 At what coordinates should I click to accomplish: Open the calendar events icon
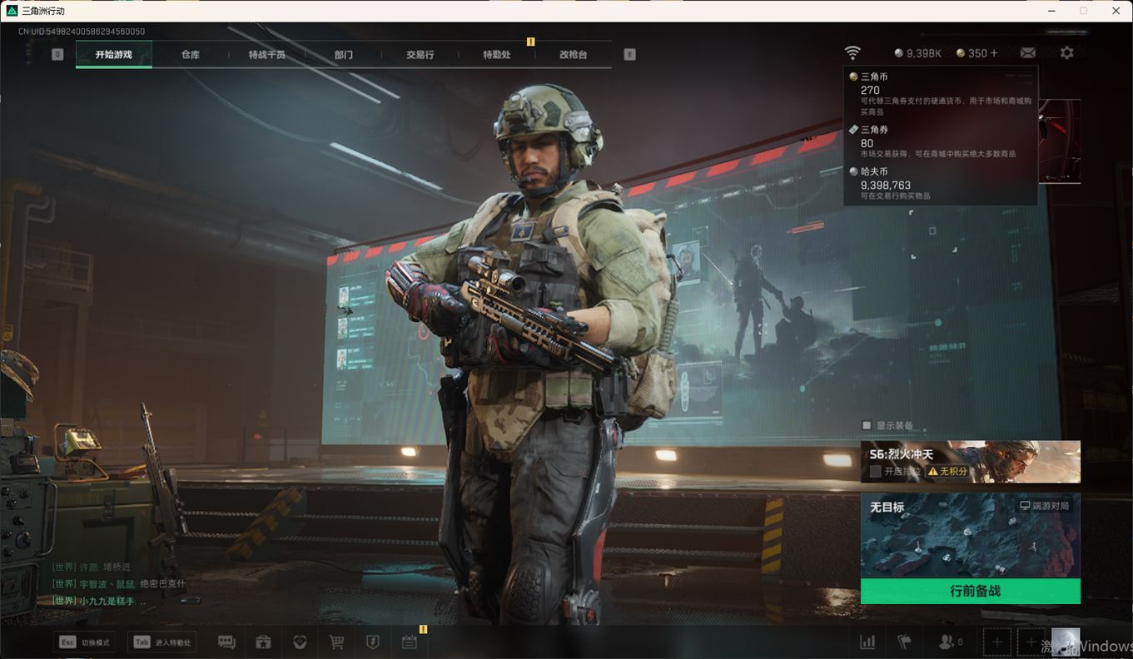(409, 642)
